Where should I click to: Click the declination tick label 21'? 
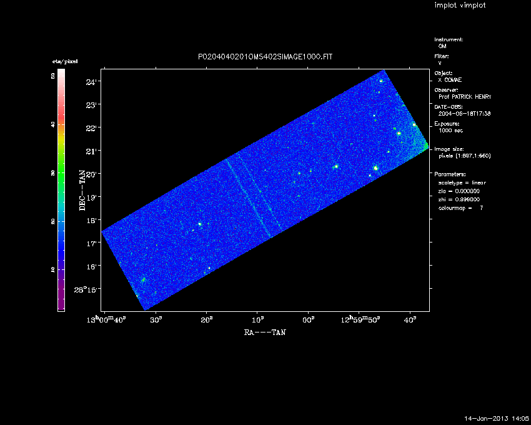pyautogui.click(x=91, y=151)
